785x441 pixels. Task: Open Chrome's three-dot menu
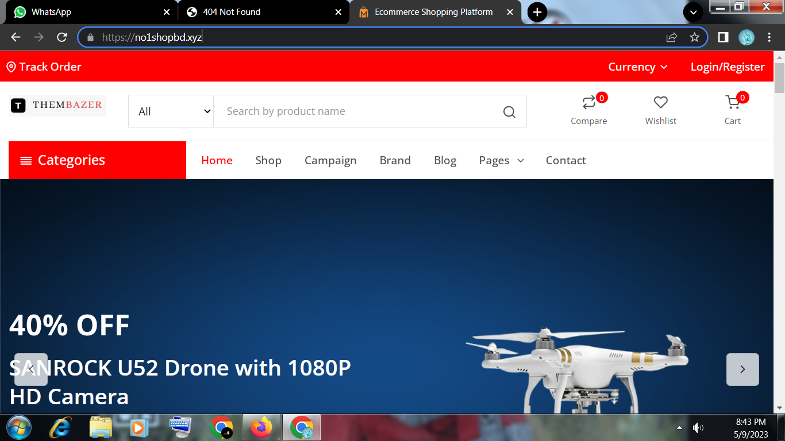click(x=769, y=37)
